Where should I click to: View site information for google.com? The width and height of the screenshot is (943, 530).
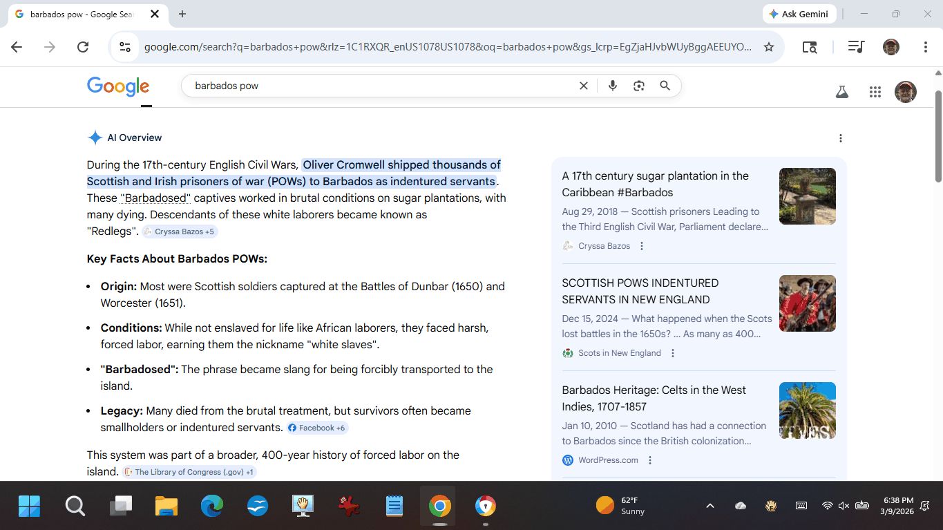(x=125, y=47)
